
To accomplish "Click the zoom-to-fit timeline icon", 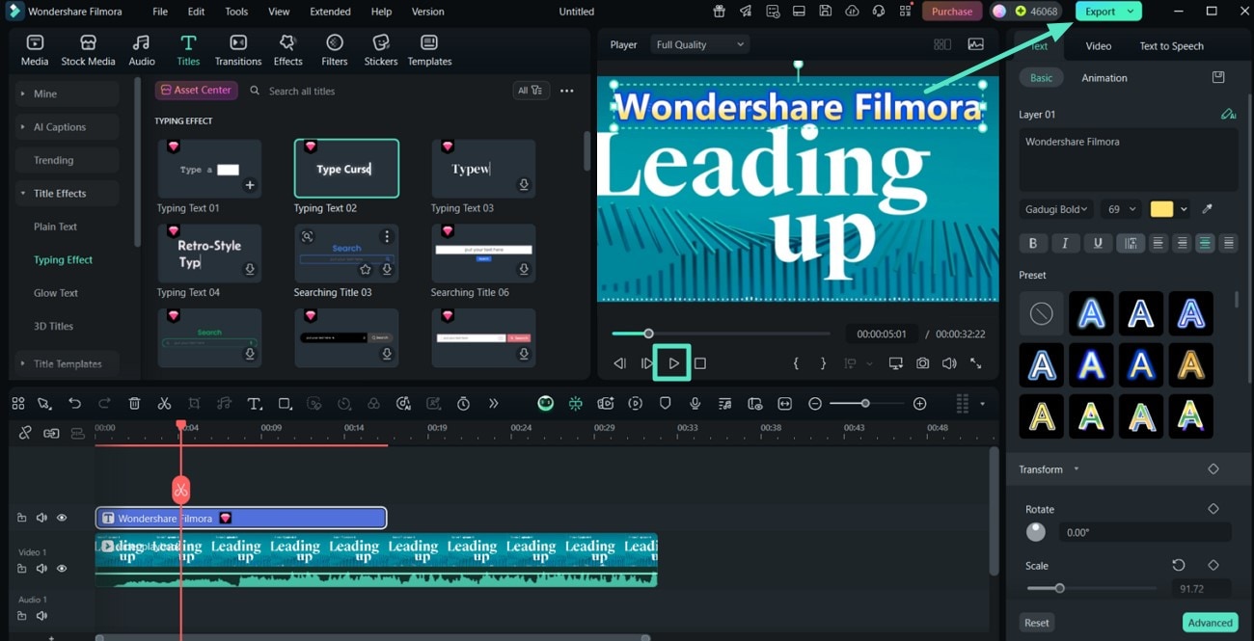I will click(784, 404).
